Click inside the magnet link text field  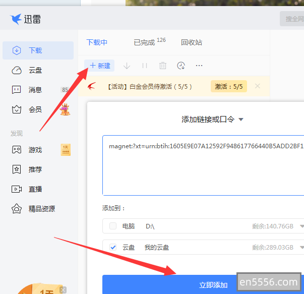pos(202,166)
